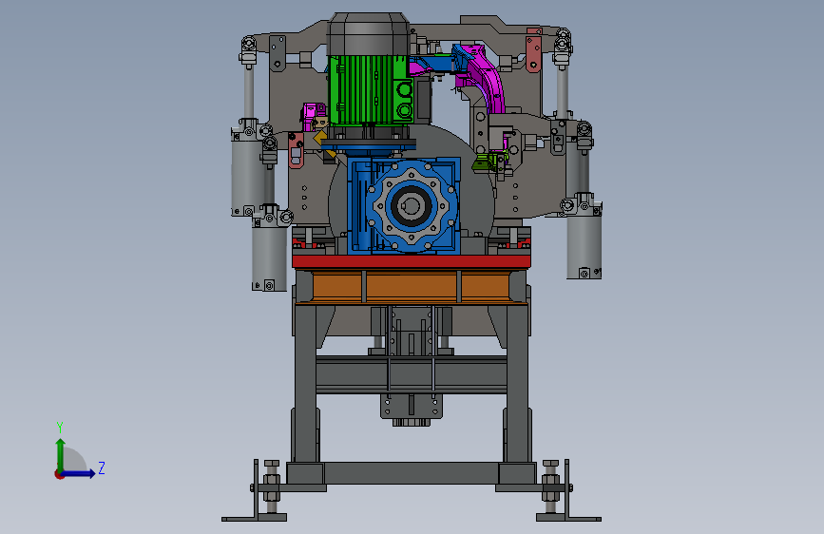Select the middle crossbeam of the stand
The width and height of the screenshot is (824, 534).
pyautogui.click(x=411, y=374)
